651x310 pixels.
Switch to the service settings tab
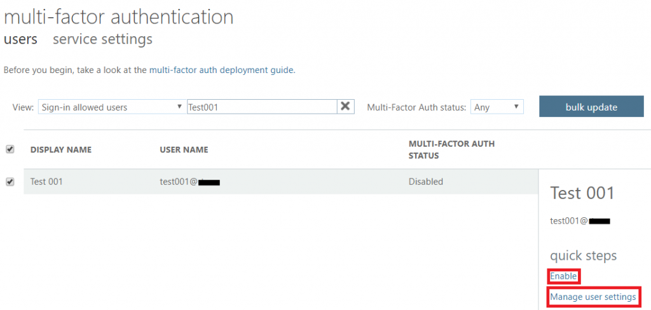click(102, 39)
